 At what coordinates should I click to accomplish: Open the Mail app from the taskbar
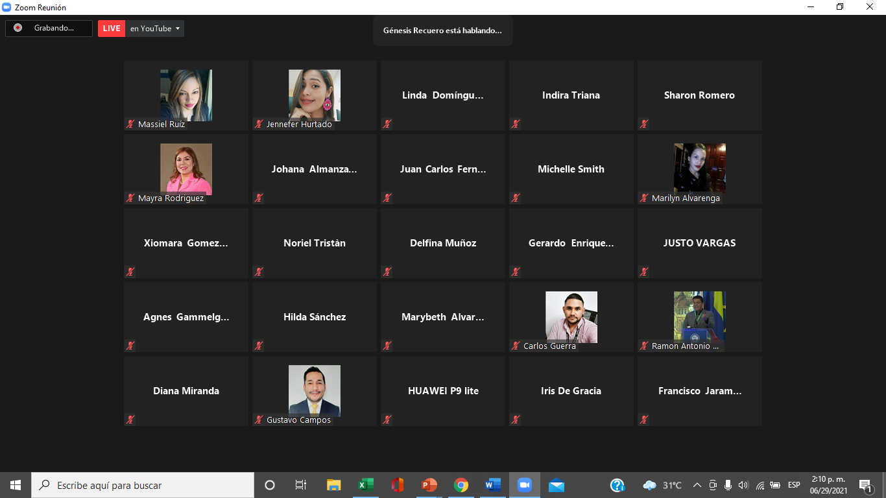[x=556, y=485]
